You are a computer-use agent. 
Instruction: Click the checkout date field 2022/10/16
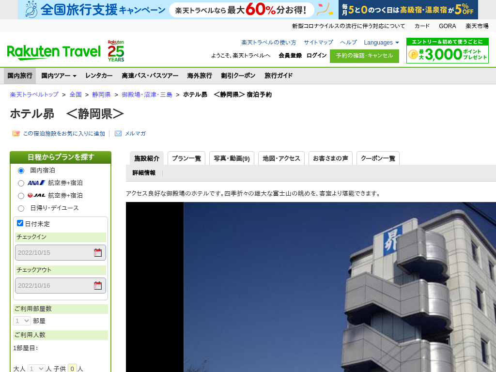pos(61,285)
